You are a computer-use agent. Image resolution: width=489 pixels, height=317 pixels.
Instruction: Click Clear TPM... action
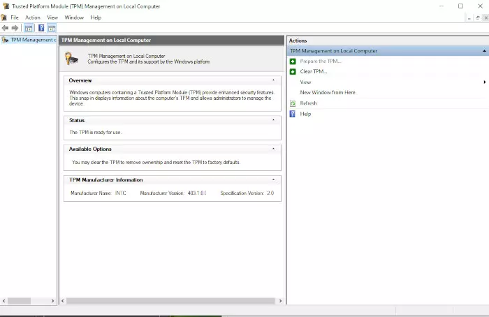pyautogui.click(x=314, y=71)
